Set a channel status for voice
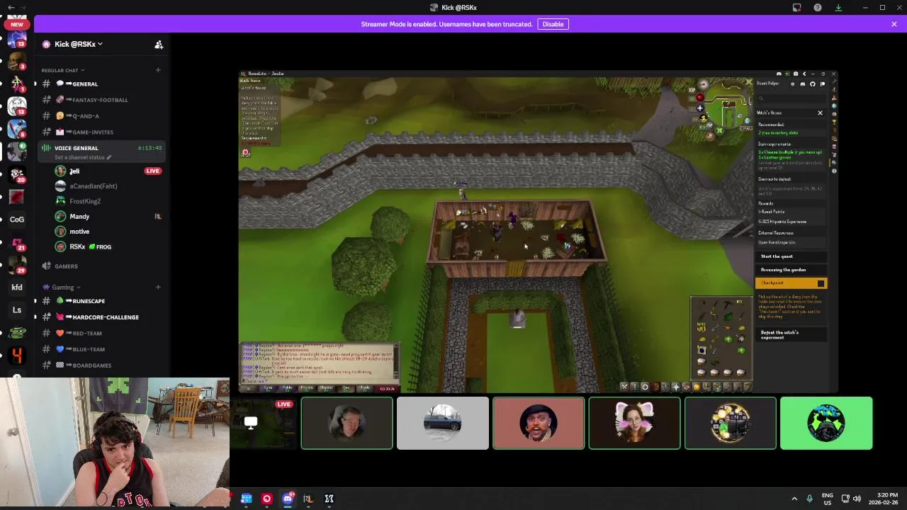Viewport: 907px width, 510px height. coord(83,157)
